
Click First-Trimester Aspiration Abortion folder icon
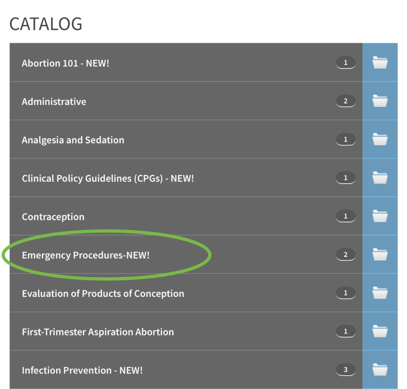tap(380, 331)
